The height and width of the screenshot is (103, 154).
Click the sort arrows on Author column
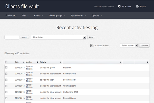tap(37, 62)
